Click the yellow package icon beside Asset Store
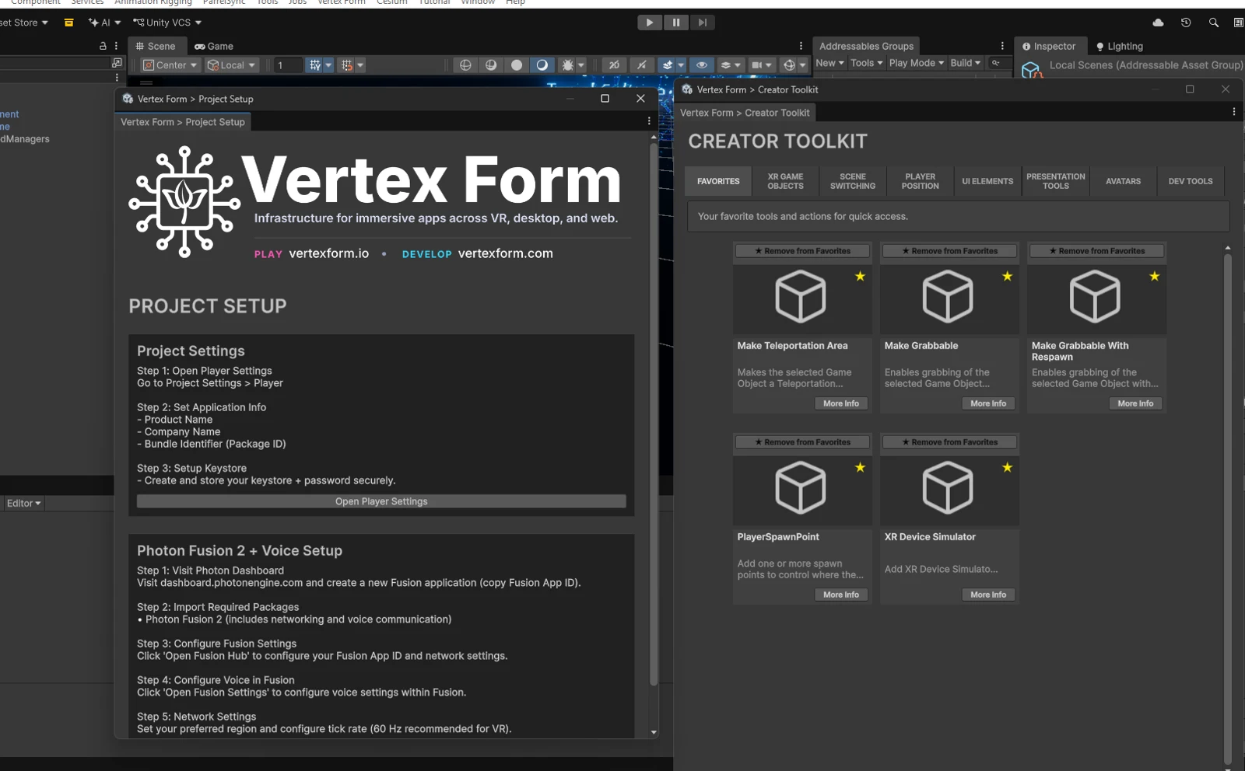The image size is (1245, 771). click(68, 23)
